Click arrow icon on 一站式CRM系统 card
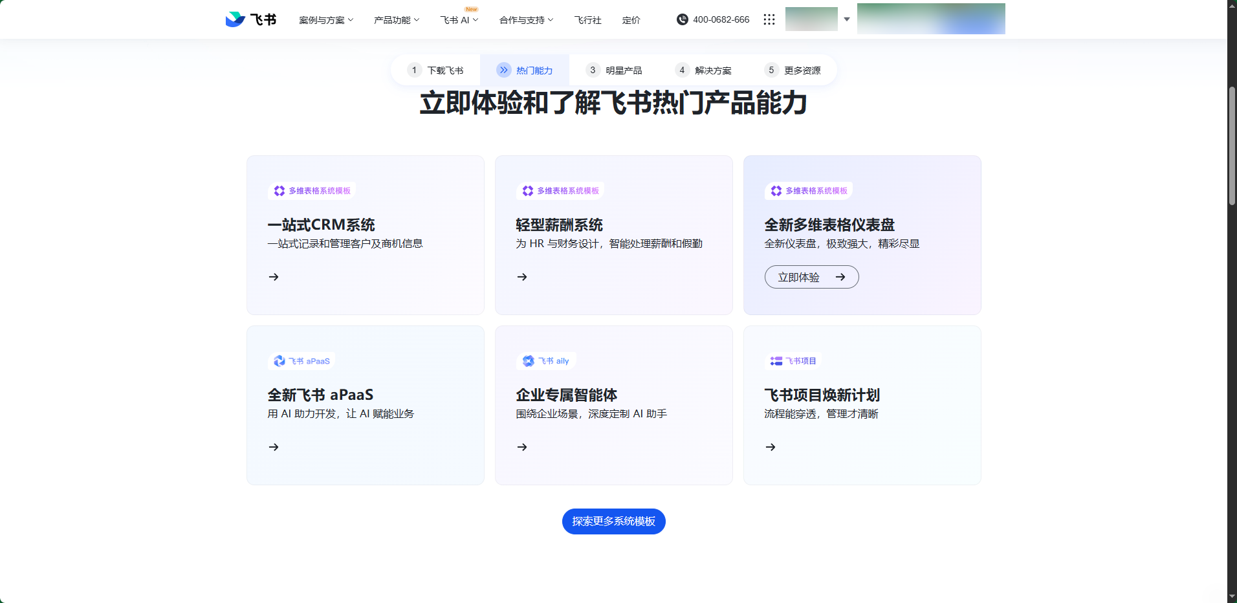The height and width of the screenshot is (603, 1237). point(274,277)
